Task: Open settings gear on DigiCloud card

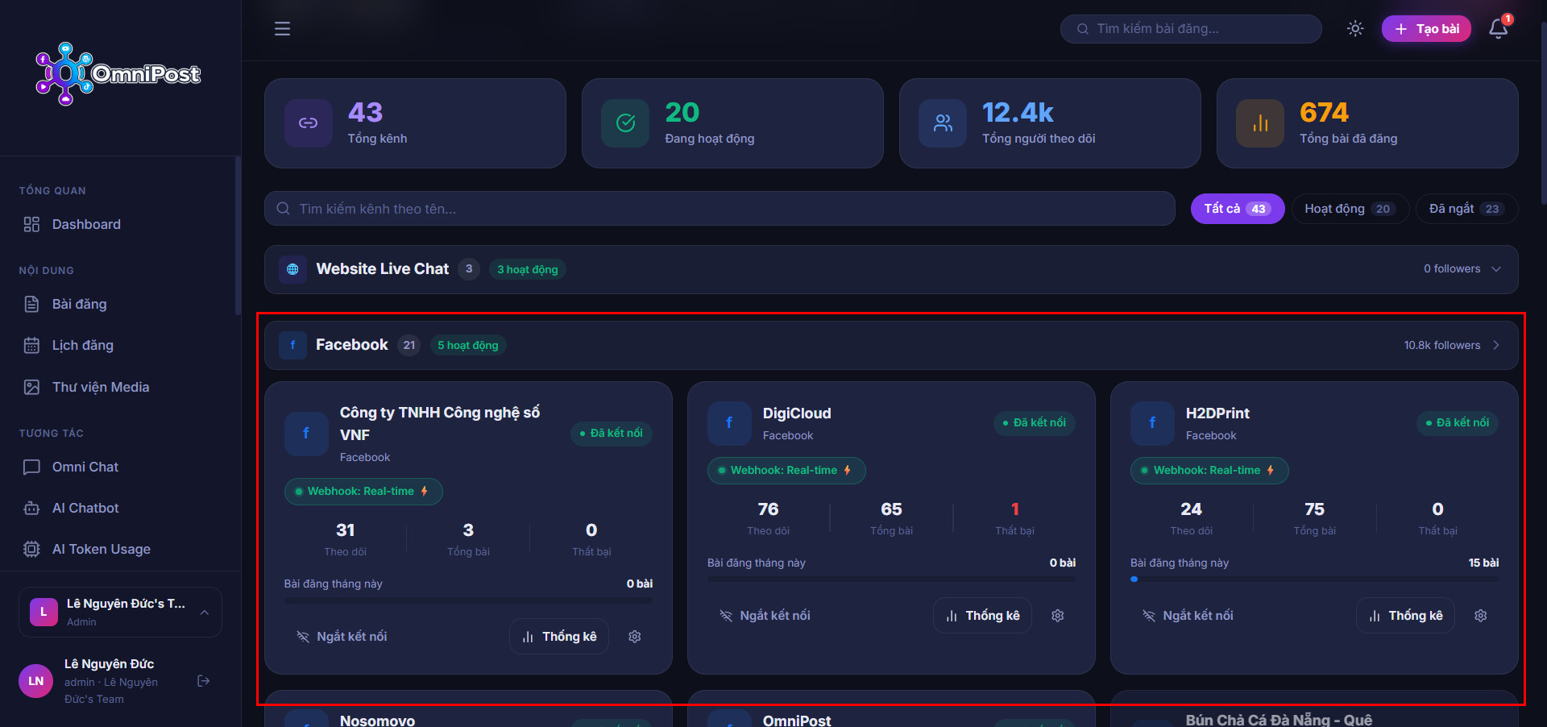Action: 1058,616
